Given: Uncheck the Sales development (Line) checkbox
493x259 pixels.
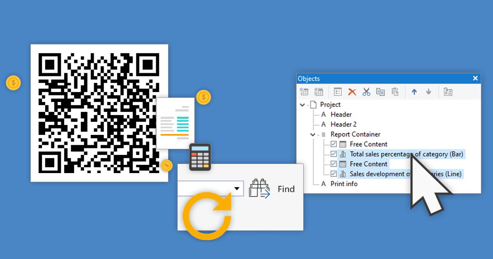Looking at the screenshot, I should click(x=334, y=174).
